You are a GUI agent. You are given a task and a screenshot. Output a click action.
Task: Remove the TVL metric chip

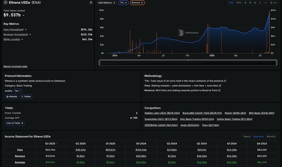(x=126, y=3)
